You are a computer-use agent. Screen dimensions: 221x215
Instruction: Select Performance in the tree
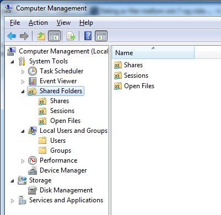pos(58,160)
